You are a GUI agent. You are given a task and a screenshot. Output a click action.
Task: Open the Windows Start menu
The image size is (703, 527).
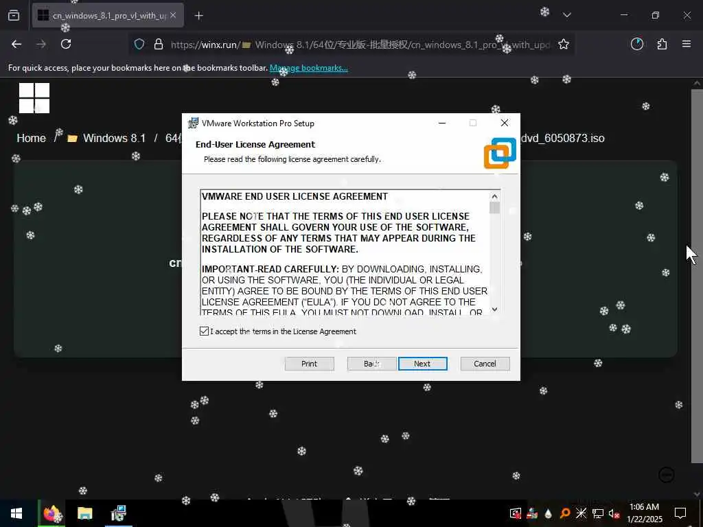[x=16, y=513]
